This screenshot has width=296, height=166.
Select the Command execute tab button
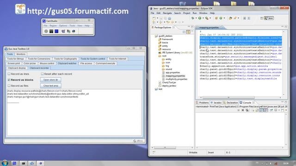coord(105,64)
